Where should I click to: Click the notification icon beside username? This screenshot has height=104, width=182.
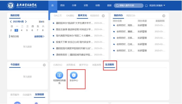coord(146,5)
